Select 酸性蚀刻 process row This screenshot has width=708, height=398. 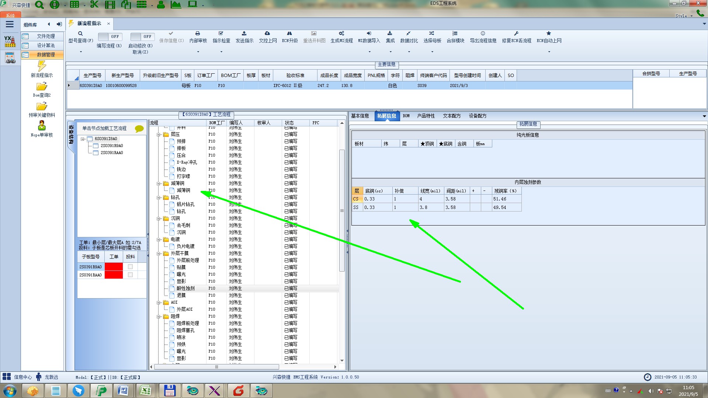pos(243,289)
